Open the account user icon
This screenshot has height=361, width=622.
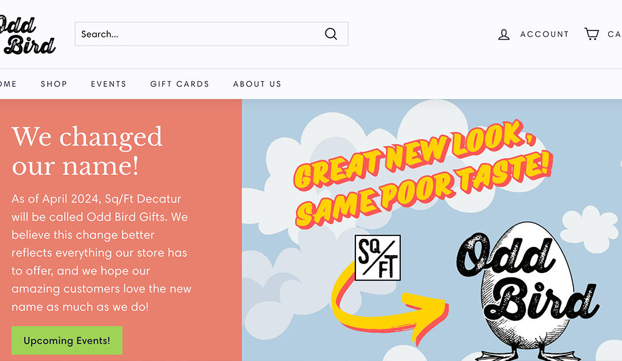504,35
